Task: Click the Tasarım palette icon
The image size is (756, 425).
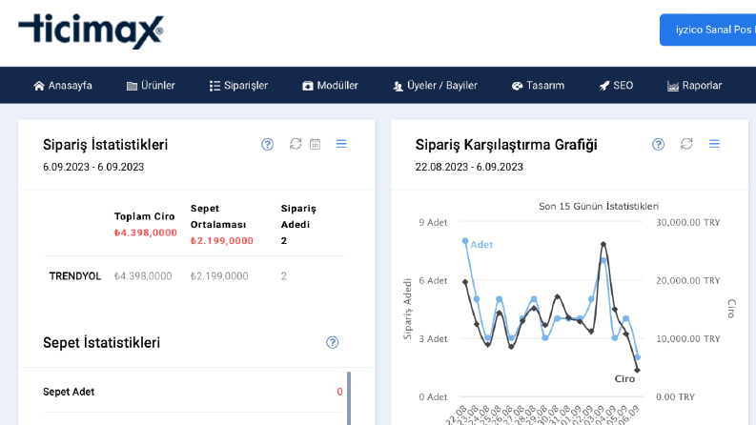Action: click(517, 86)
